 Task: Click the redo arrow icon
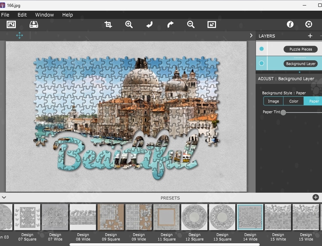click(x=170, y=24)
